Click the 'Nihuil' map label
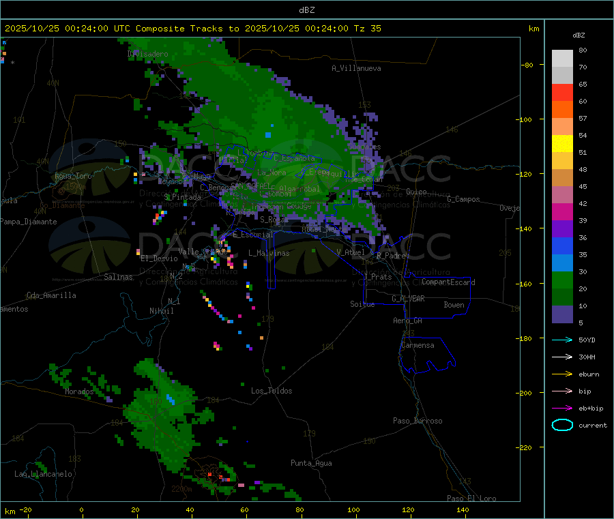The width and height of the screenshot is (614, 519). pyautogui.click(x=162, y=311)
